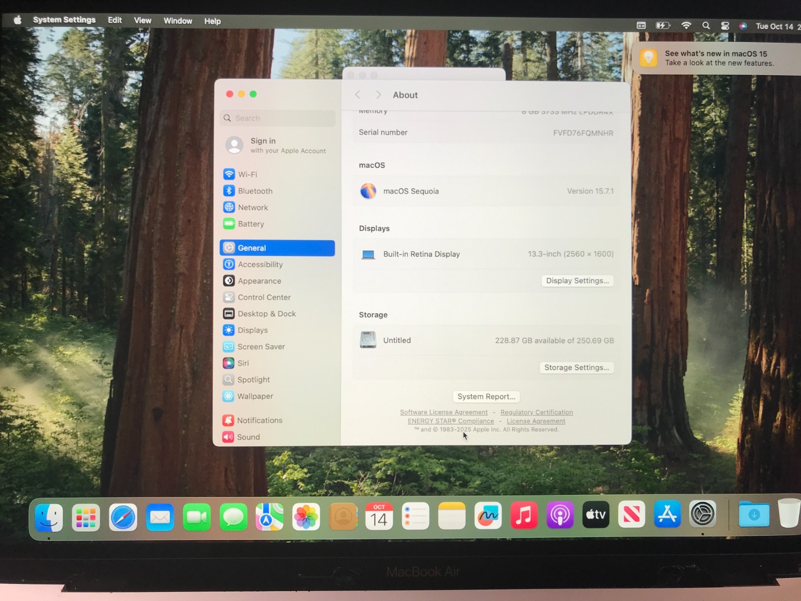Open Notes from the Dock
The width and height of the screenshot is (801, 601).
(452, 516)
